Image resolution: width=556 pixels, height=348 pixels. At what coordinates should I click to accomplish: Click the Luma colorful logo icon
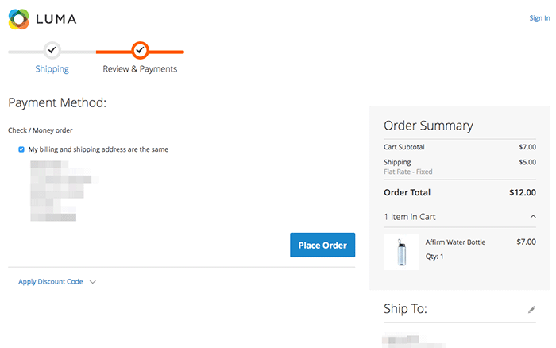point(18,19)
